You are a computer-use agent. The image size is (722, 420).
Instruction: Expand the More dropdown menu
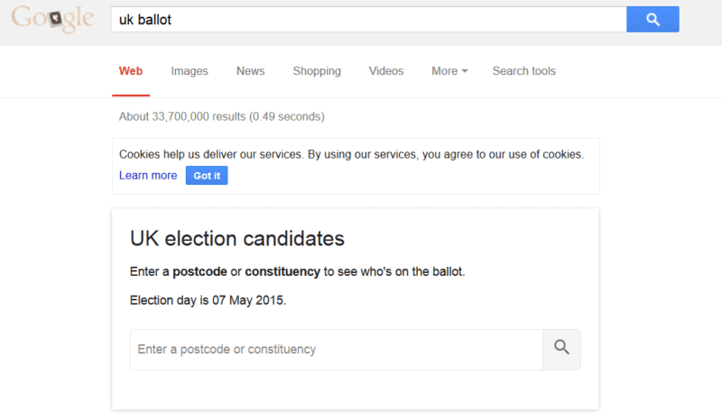(449, 71)
